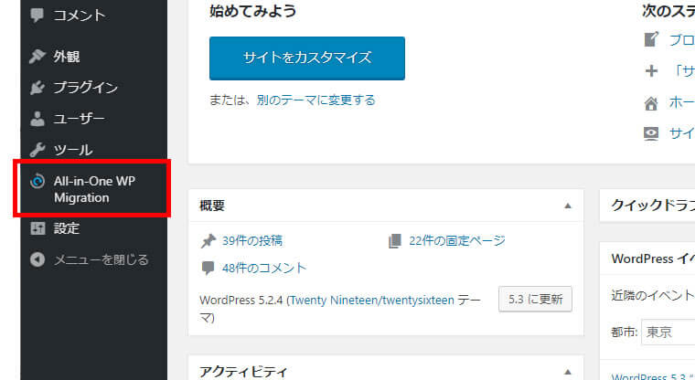The image size is (695, 380).
Task: Click the home icon under 次のステップ
Action: coord(651,103)
